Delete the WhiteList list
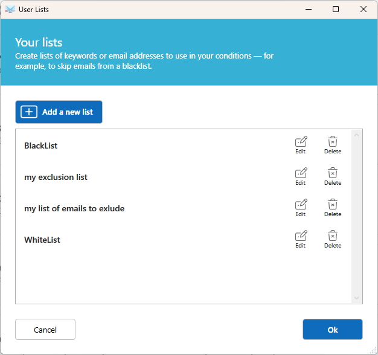The image size is (378, 355). [x=333, y=239]
